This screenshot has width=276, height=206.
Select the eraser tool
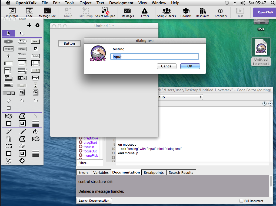[x=22, y=146]
